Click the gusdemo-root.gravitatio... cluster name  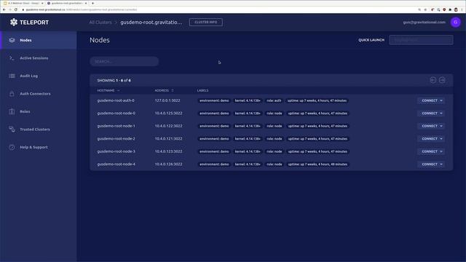(x=151, y=23)
